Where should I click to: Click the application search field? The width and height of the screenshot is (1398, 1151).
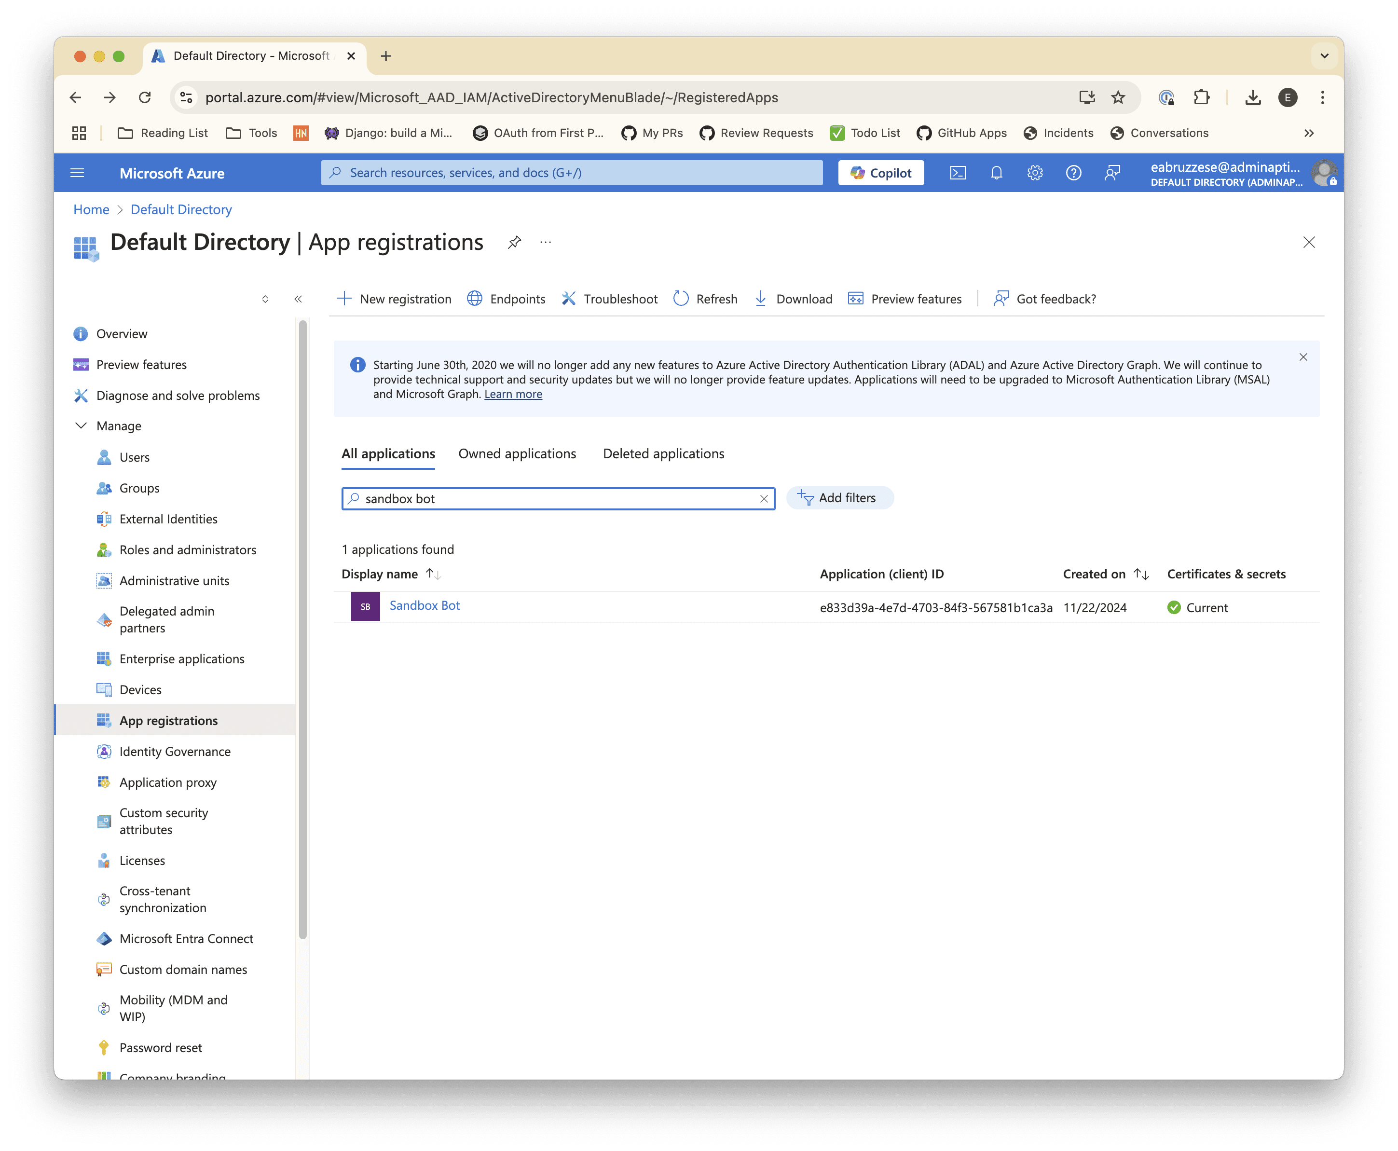tap(558, 499)
